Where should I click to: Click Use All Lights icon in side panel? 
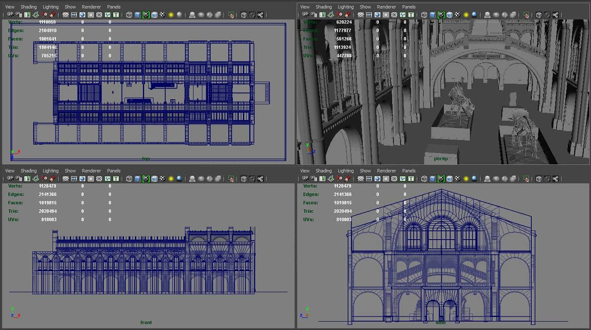(x=466, y=179)
